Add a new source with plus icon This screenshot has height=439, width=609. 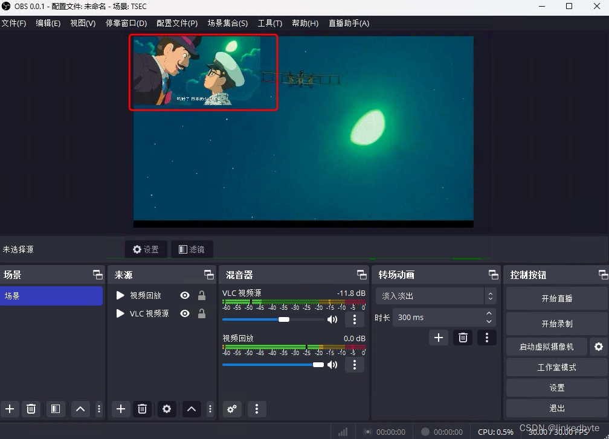pyautogui.click(x=121, y=409)
